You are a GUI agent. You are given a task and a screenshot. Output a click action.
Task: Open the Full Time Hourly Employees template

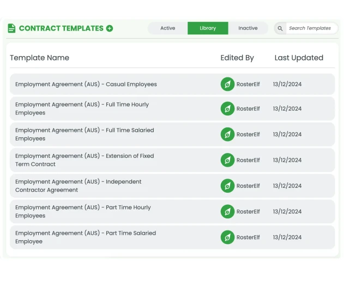82,109
